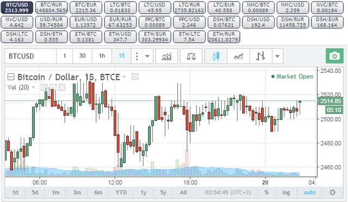Viewport: 348px width, 202px height.
Task: Select the LTC/USD pair button
Action: (x=154, y=8)
